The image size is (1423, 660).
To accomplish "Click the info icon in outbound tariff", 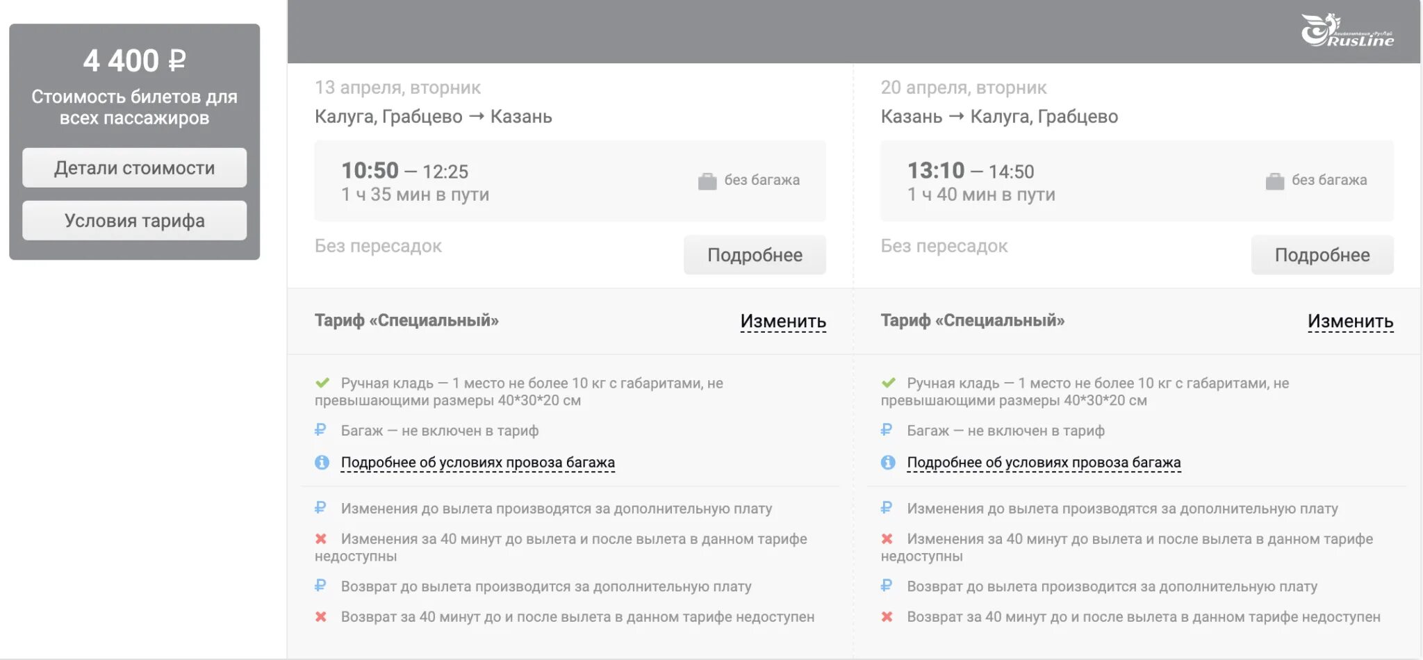I will click(x=322, y=462).
